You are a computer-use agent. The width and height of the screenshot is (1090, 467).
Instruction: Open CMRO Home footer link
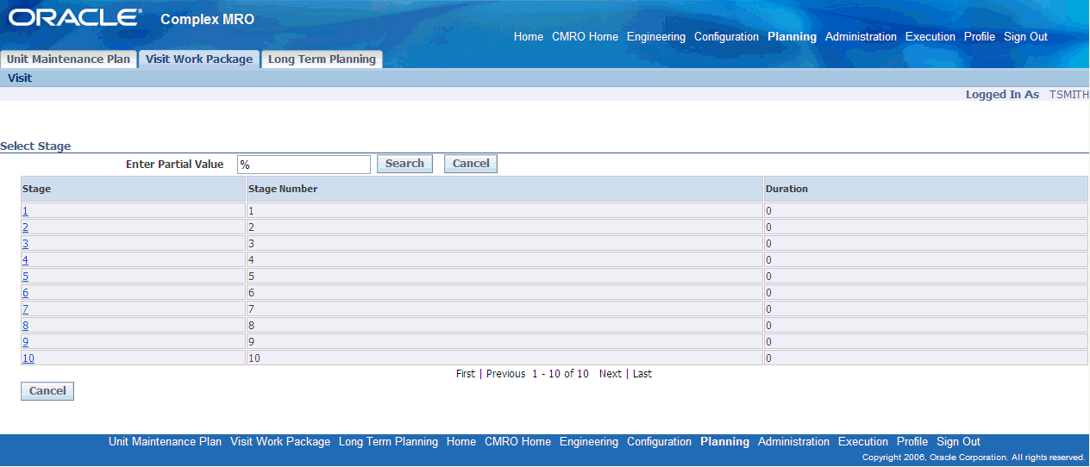click(517, 442)
